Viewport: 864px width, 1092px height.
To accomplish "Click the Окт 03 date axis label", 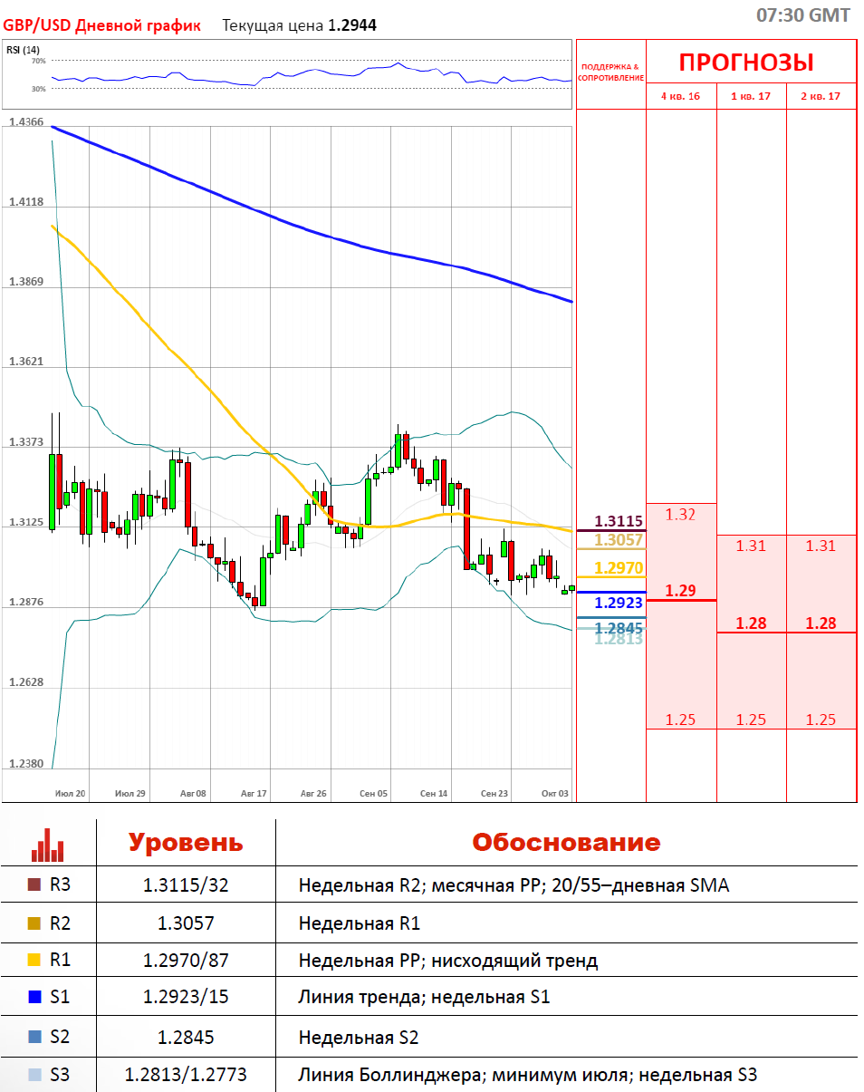I will pos(554,793).
